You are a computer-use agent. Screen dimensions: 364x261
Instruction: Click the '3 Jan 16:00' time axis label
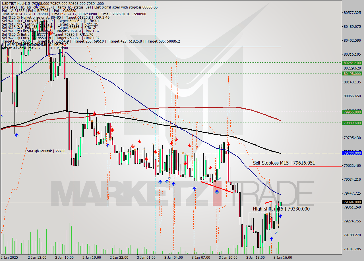point(283,258)
